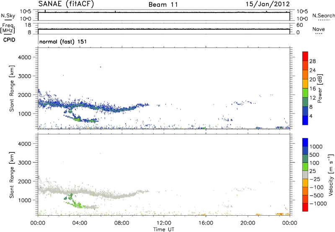Click the orange velocity patch near 23:00

point(280,214)
